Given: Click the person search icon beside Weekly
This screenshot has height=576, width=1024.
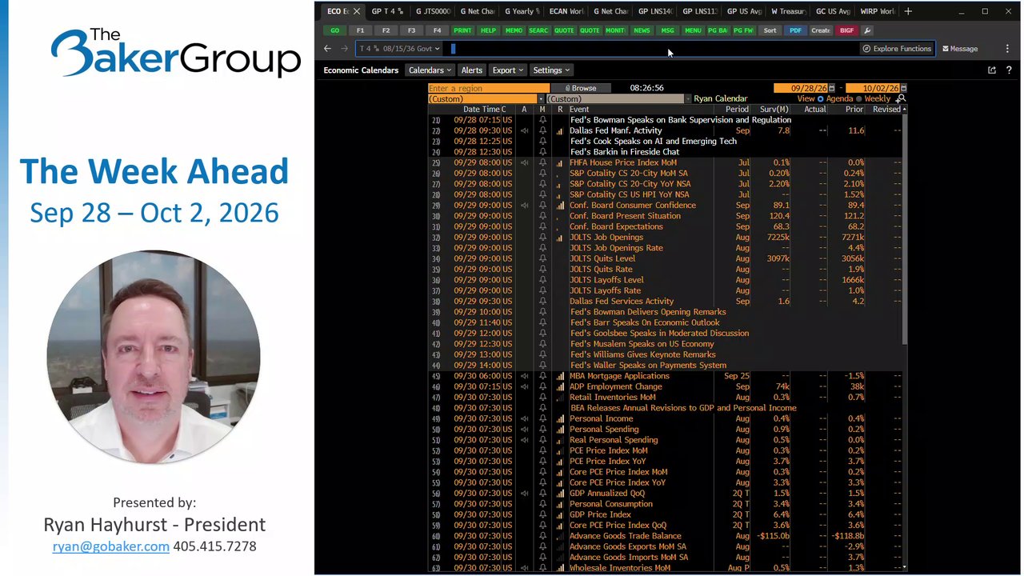Looking at the screenshot, I should tap(901, 99).
